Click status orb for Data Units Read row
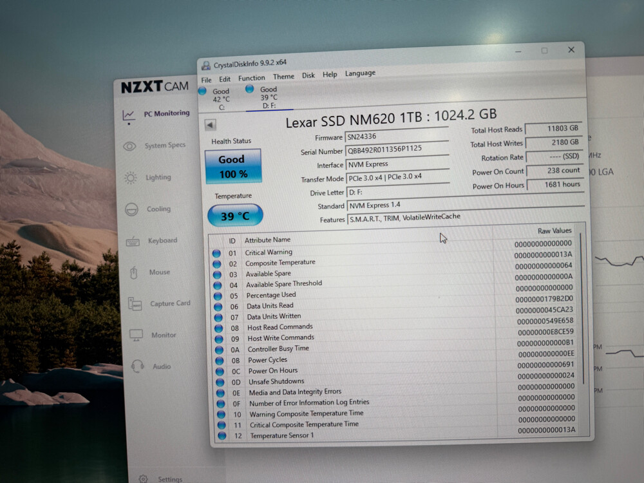The width and height of the screenshot is (644, 483). point(218,307)
